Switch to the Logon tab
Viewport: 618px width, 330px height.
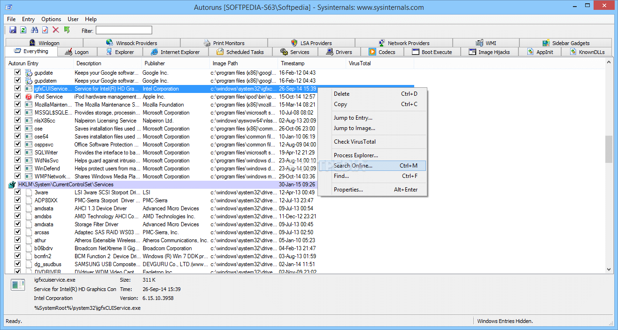(77, 52)
